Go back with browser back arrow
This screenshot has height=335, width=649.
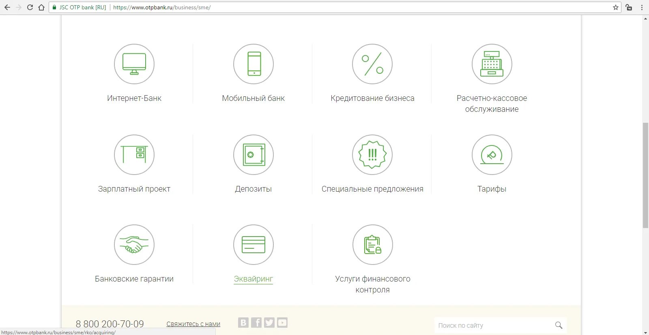click(x=7, y=7)
